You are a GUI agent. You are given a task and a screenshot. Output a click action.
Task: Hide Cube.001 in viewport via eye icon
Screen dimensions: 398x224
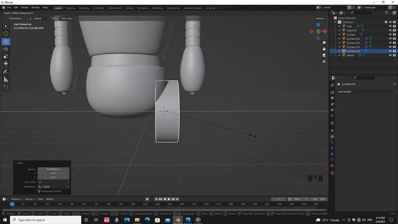pos(390,30)
